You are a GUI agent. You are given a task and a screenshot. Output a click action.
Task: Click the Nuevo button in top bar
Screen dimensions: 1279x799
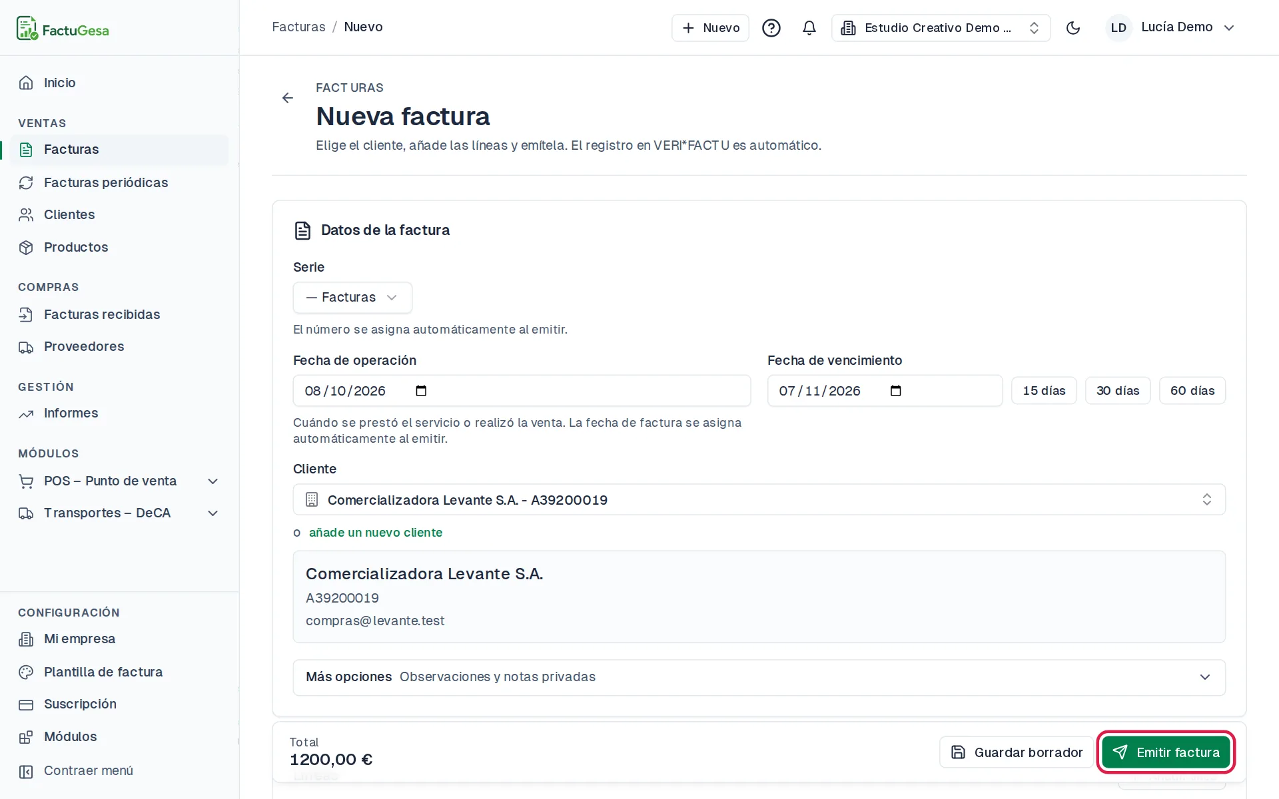[x=710, y=28]
